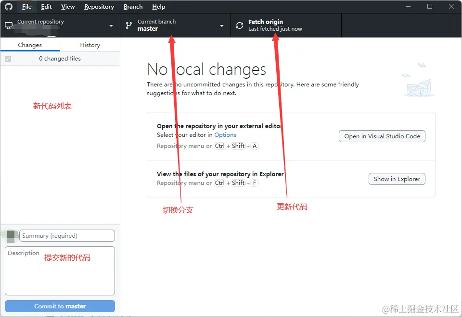Viewport: 462px width, 317px height.
Task: Click Fetch origin button
Action: pyautogui.click(x=286, y=25)
